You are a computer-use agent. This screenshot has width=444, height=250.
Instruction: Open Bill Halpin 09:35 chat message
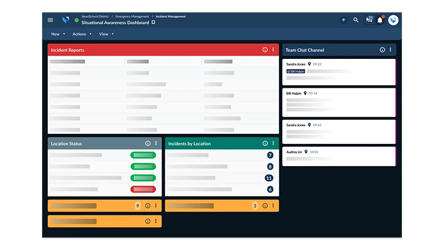point(339,102)
